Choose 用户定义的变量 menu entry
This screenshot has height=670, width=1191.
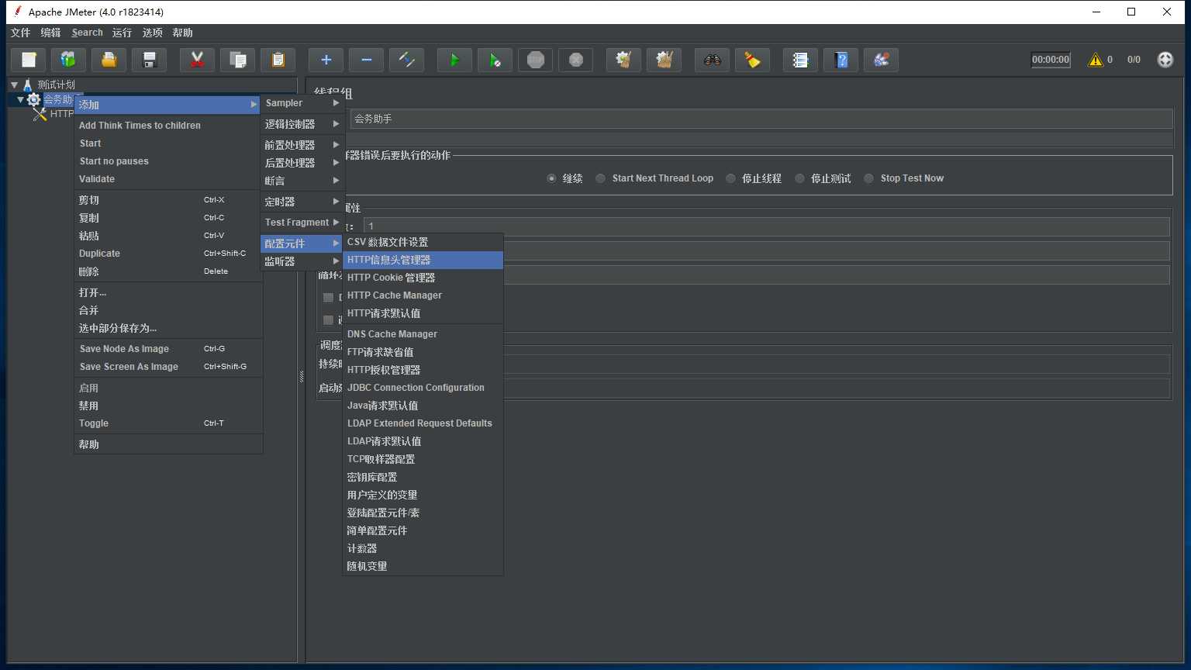click(423, 495)
